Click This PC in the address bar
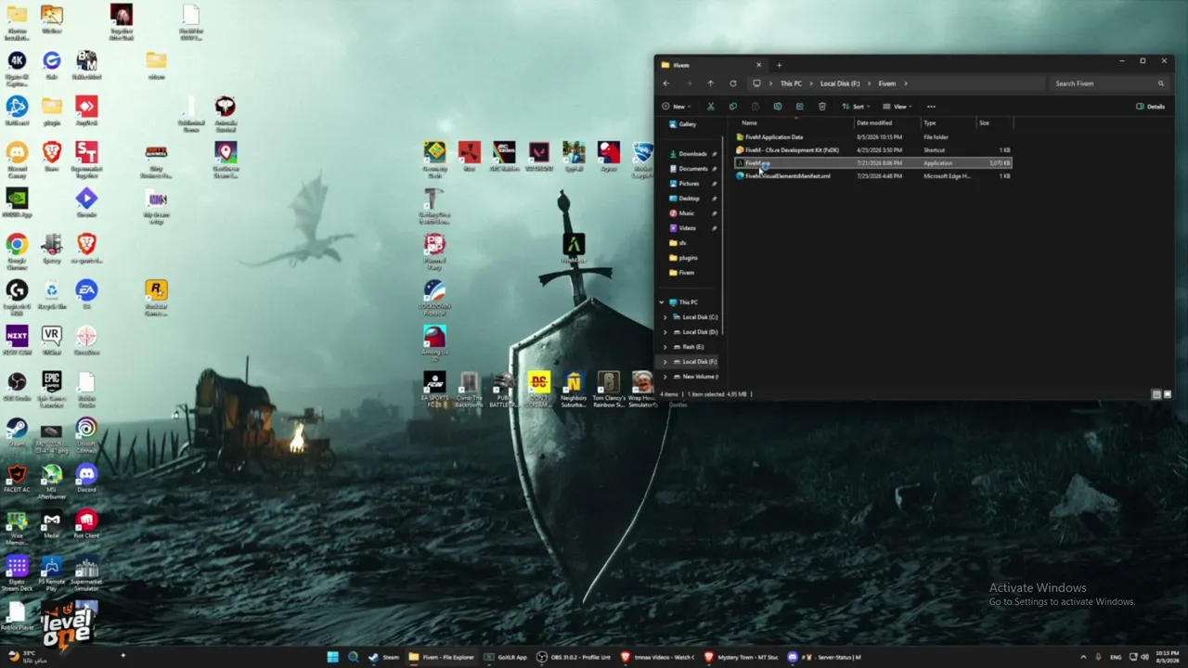This screenshot has width=1188, height=668. coord(791,83)
